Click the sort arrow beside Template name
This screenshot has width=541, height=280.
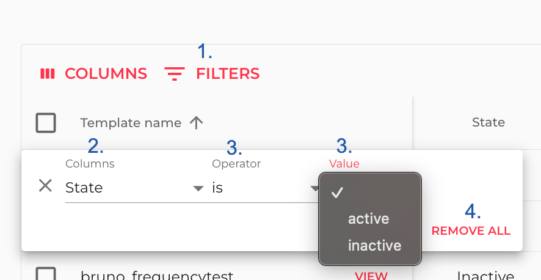196,123
